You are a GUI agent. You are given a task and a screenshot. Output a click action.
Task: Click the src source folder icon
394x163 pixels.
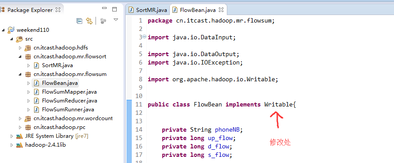point(19,39)
